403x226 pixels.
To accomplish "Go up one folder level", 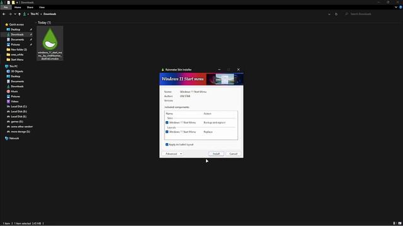I will tap(20, 14).
